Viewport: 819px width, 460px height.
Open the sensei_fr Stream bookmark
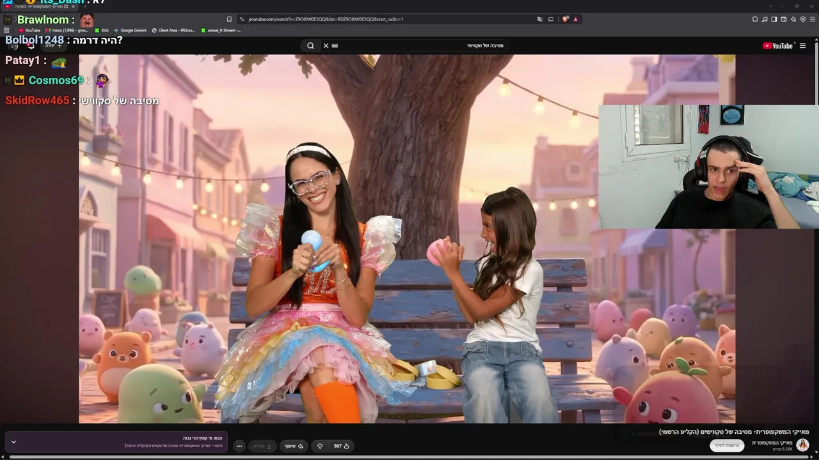click(221, 30)
